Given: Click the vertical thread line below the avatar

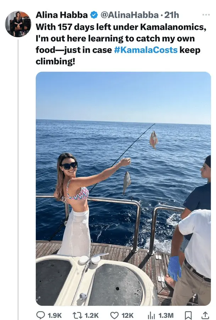Looking at the screenshot, I should (x=18, y=178).
